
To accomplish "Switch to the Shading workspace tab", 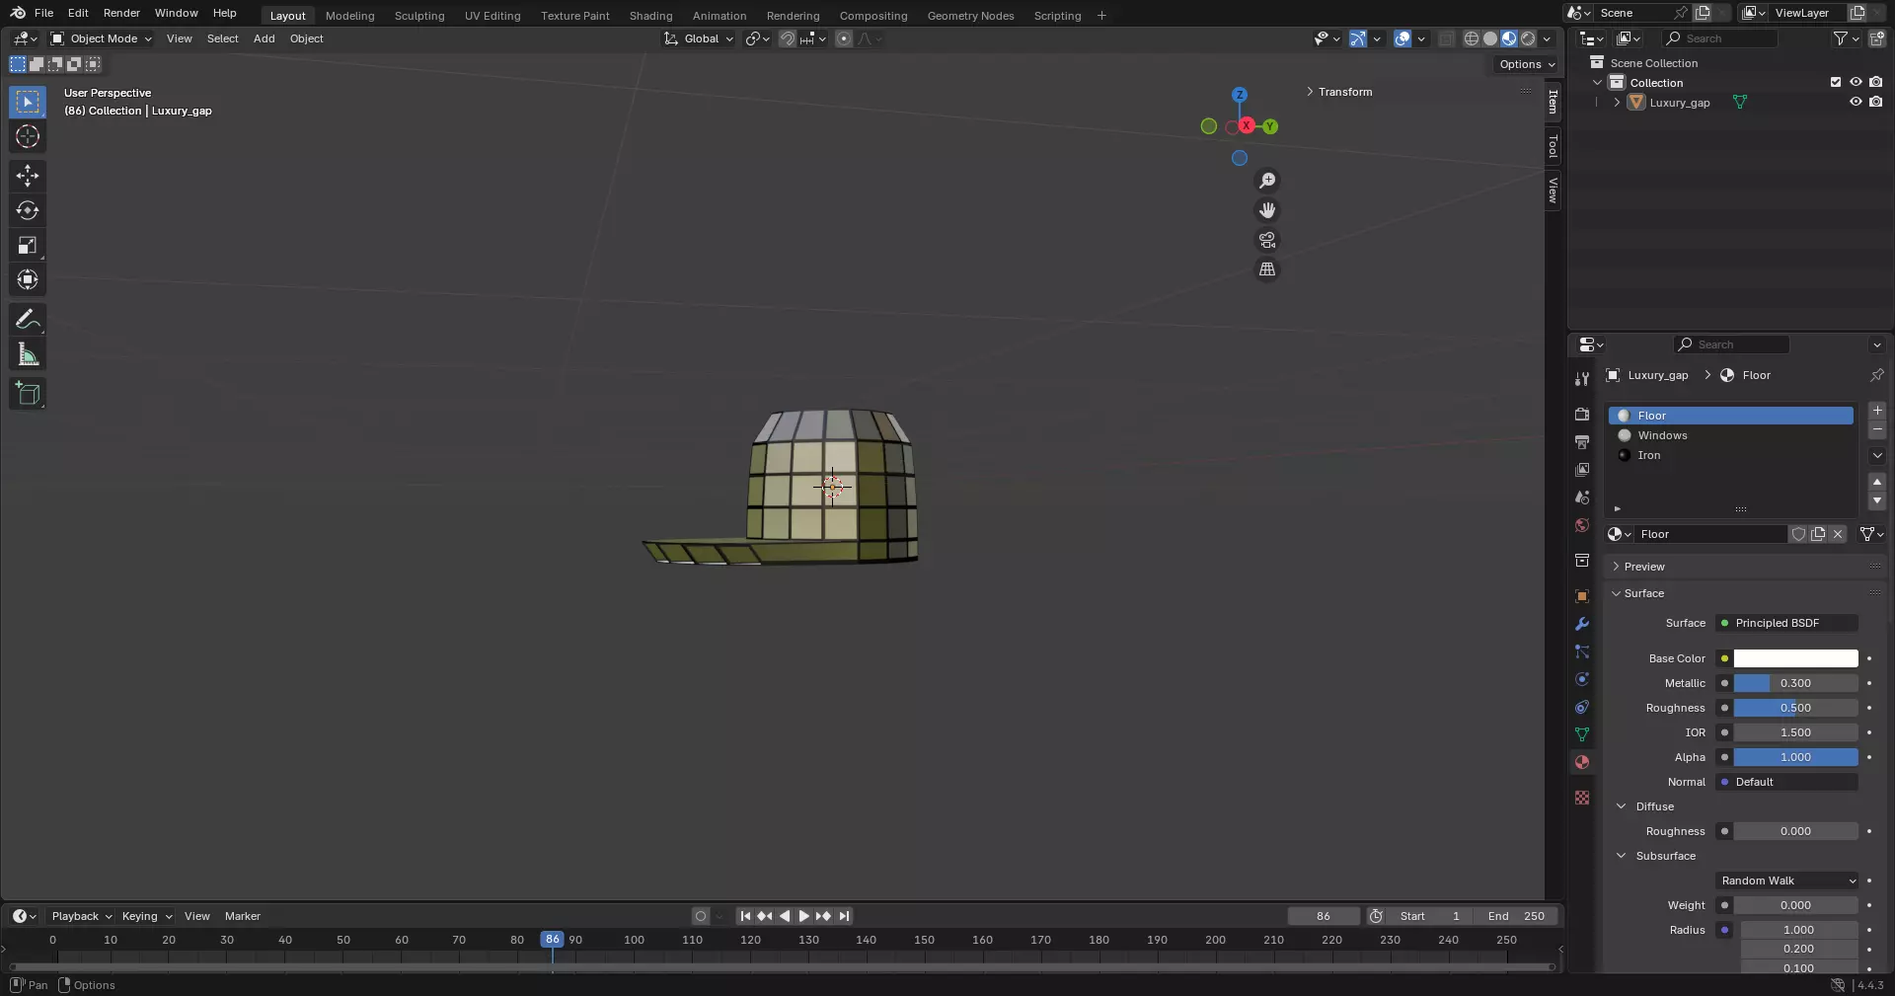I will [650, 16].
